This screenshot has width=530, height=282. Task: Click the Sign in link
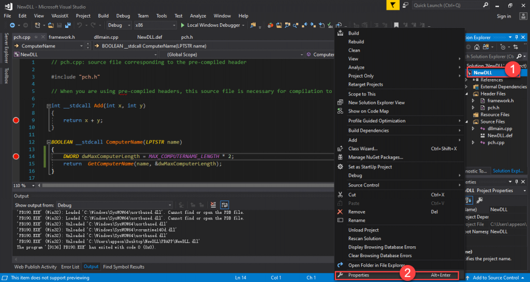[504, 16]
